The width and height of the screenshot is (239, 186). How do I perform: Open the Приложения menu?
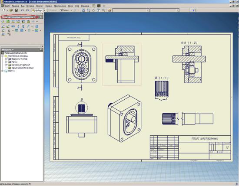click(60, 6)
